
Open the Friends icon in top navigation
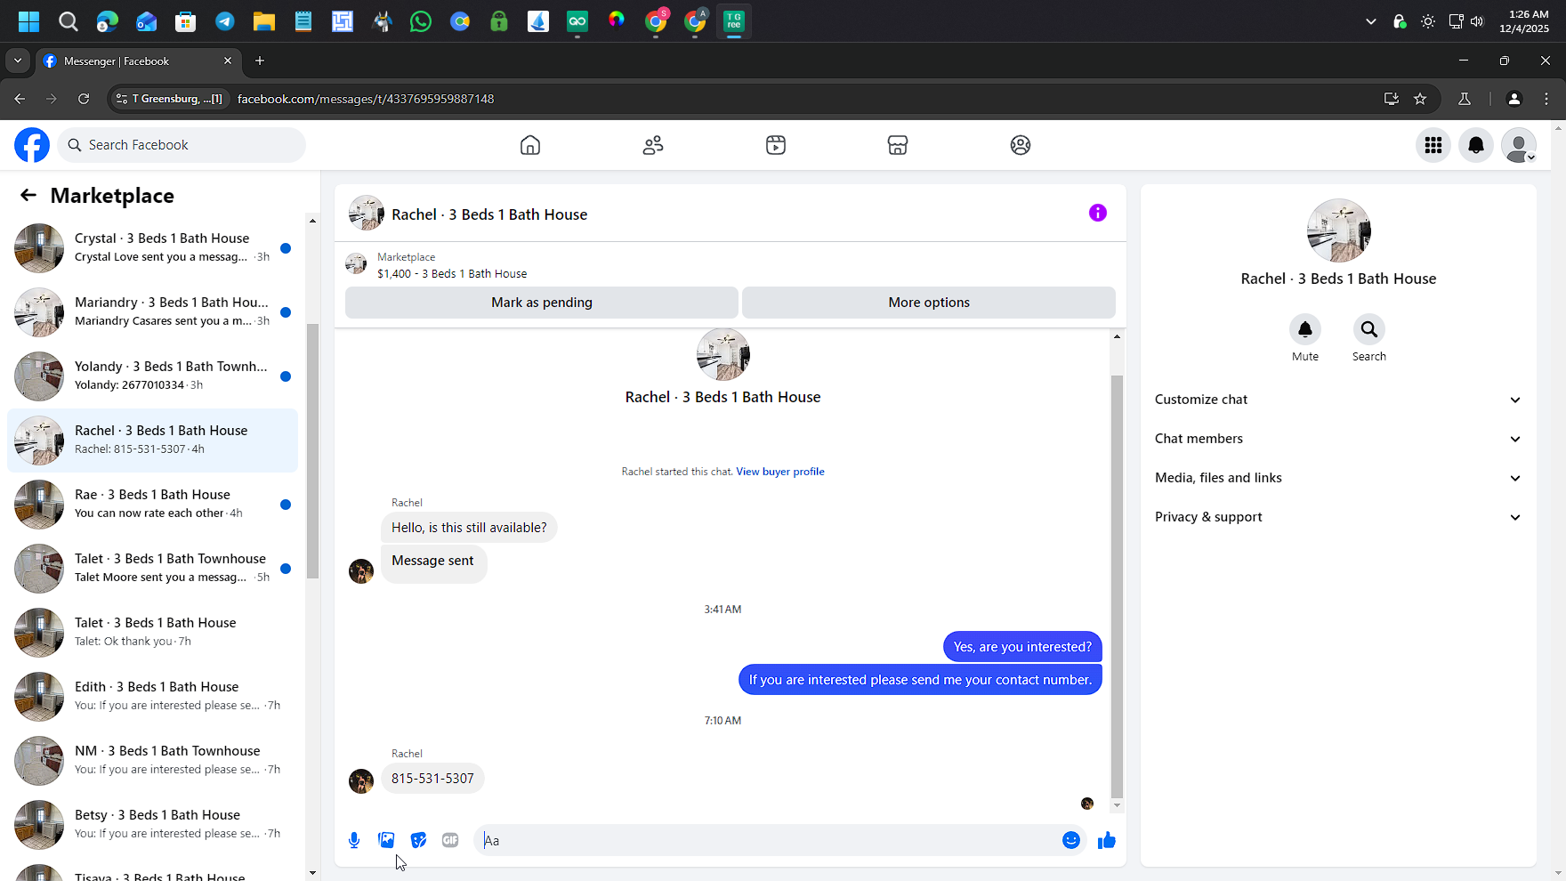653,145
